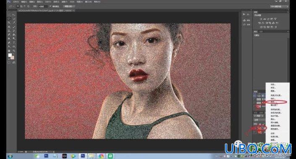Open the workspace switcher dropdown
This screenshot has width=296, height=159.
point(279,6)
